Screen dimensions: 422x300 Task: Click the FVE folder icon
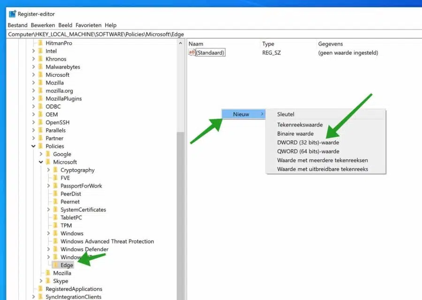point(56,178)
